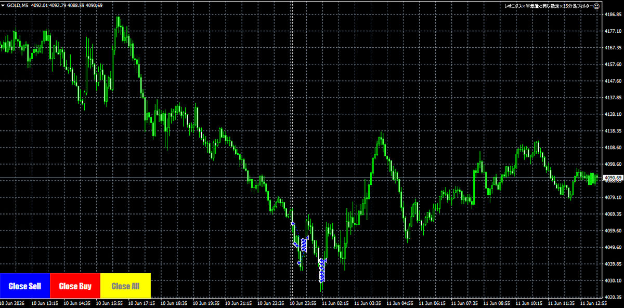Screen dimensions: 624x308
Task: Click the 4118.35 price scale label
Action: 614,131
